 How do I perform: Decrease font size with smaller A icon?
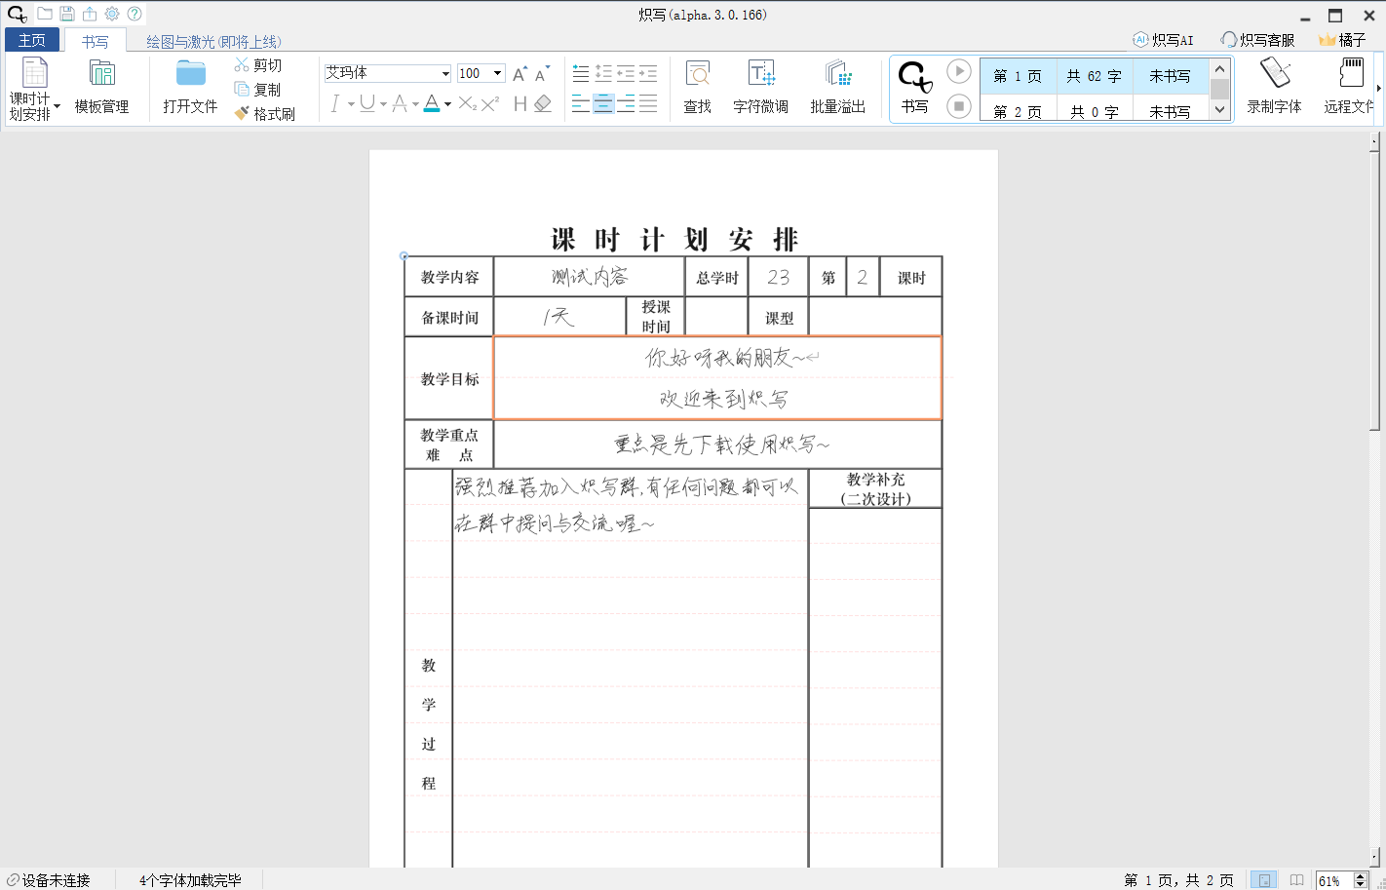coord(542,74)
